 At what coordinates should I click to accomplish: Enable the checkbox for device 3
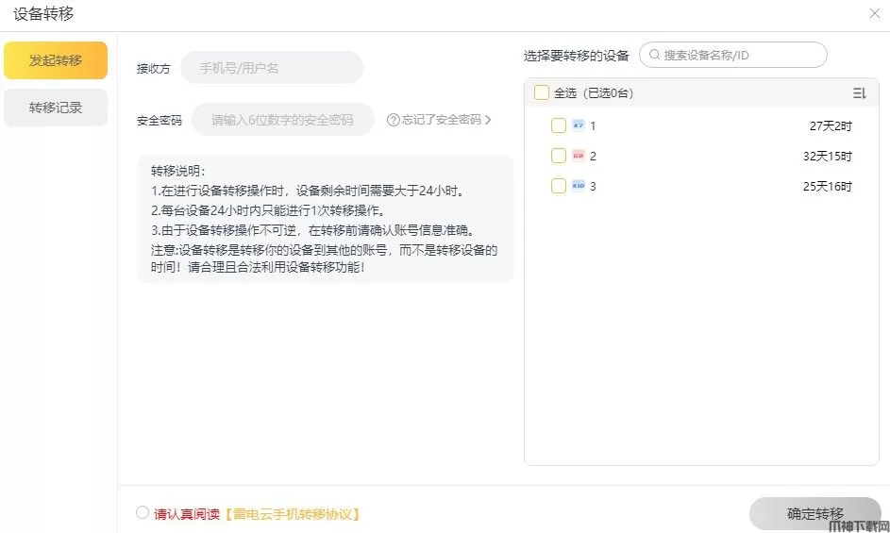coord(559,186)
